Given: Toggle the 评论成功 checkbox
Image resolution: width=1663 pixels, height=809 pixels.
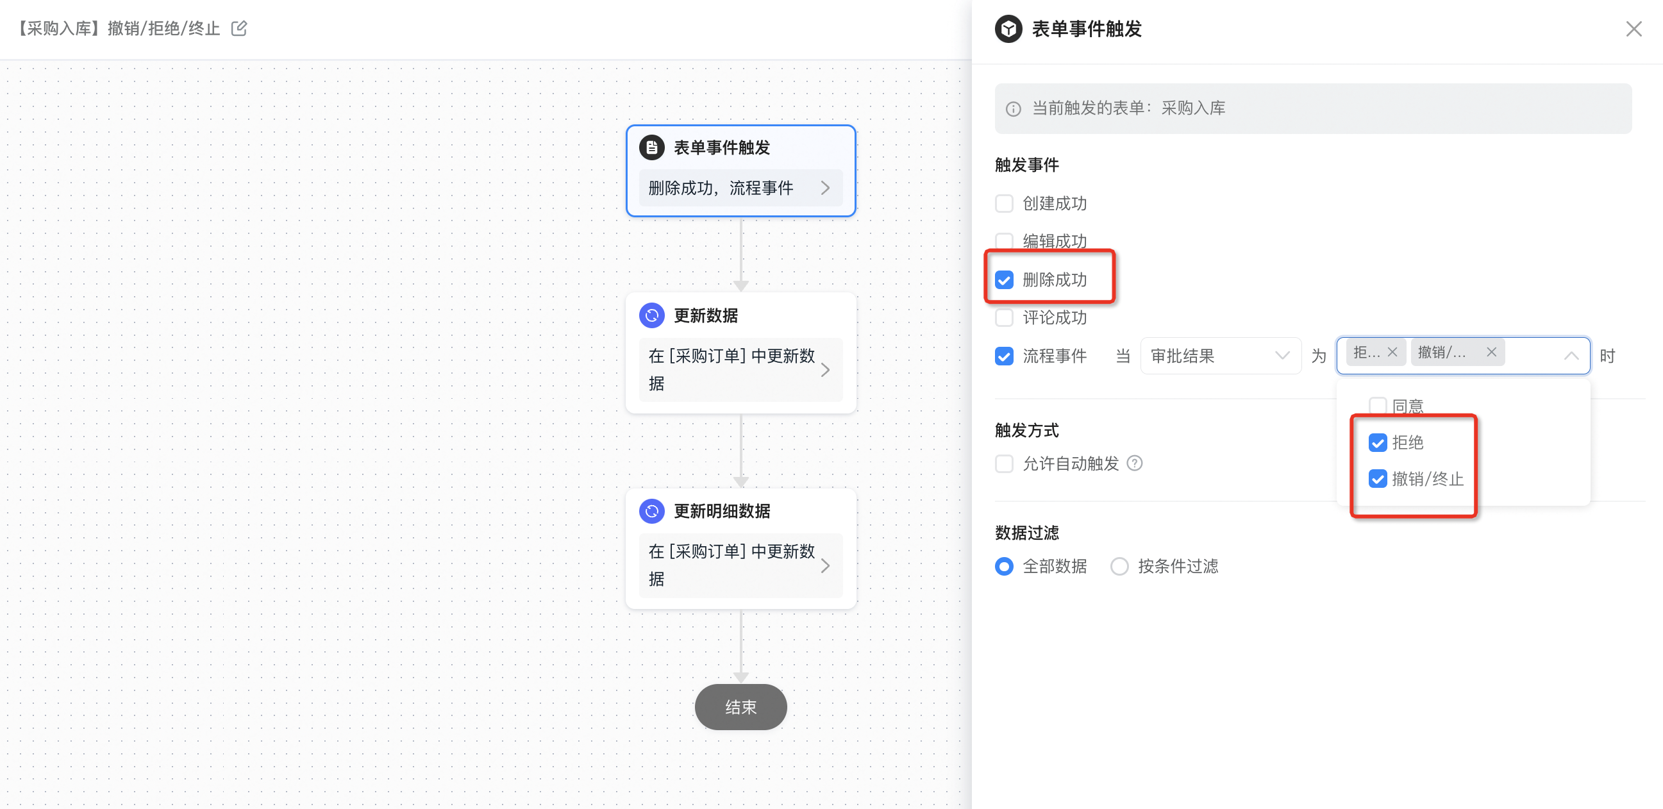Looking at the screenshot, I should click(1004, 318).
